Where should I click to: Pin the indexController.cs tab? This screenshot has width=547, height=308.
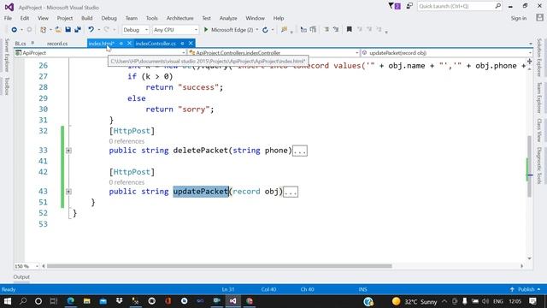182,44
